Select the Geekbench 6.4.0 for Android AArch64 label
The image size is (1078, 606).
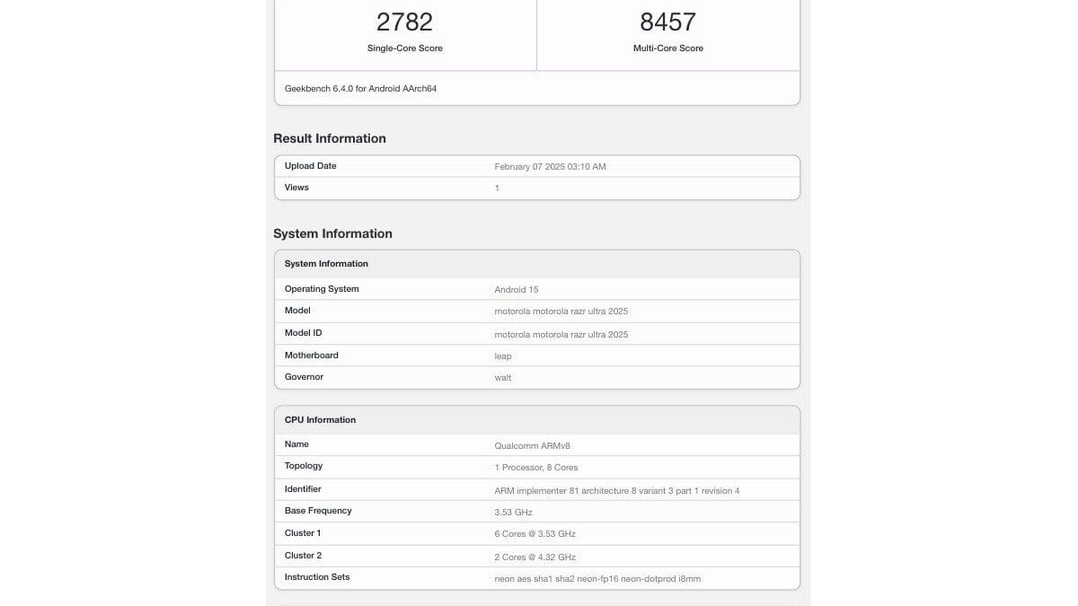[359, 88]
